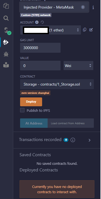101x199 pixels.
Task: Click the environment info icon
Action: coord(93,7)
